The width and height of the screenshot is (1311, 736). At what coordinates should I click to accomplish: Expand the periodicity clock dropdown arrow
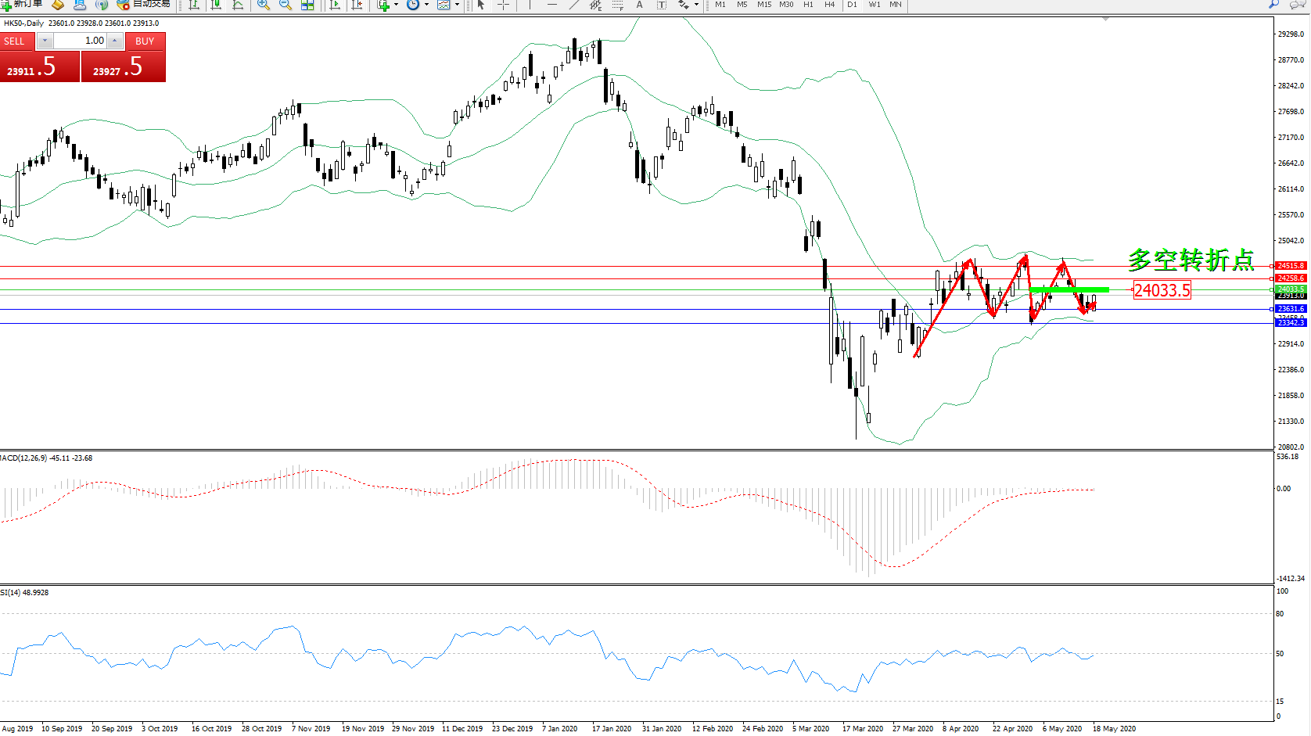click(x=426, y=5)
